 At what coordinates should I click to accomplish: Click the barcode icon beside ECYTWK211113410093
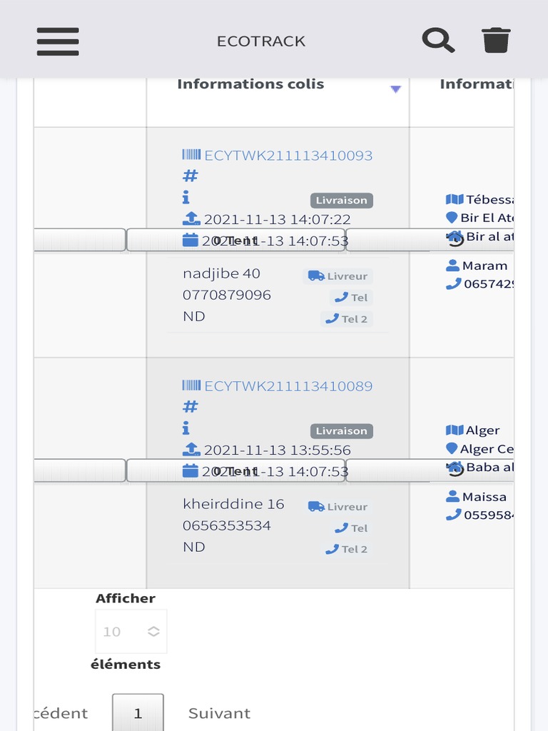pos(191,155)
